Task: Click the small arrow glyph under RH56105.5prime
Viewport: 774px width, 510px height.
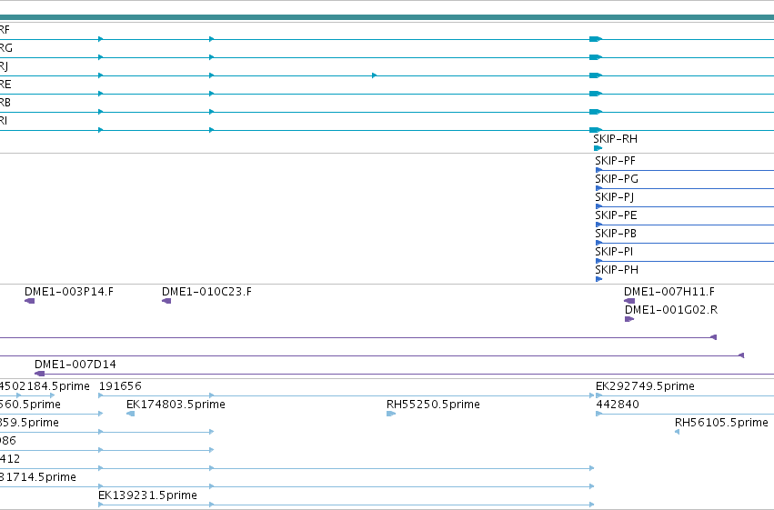Action: tap(677, 432)
